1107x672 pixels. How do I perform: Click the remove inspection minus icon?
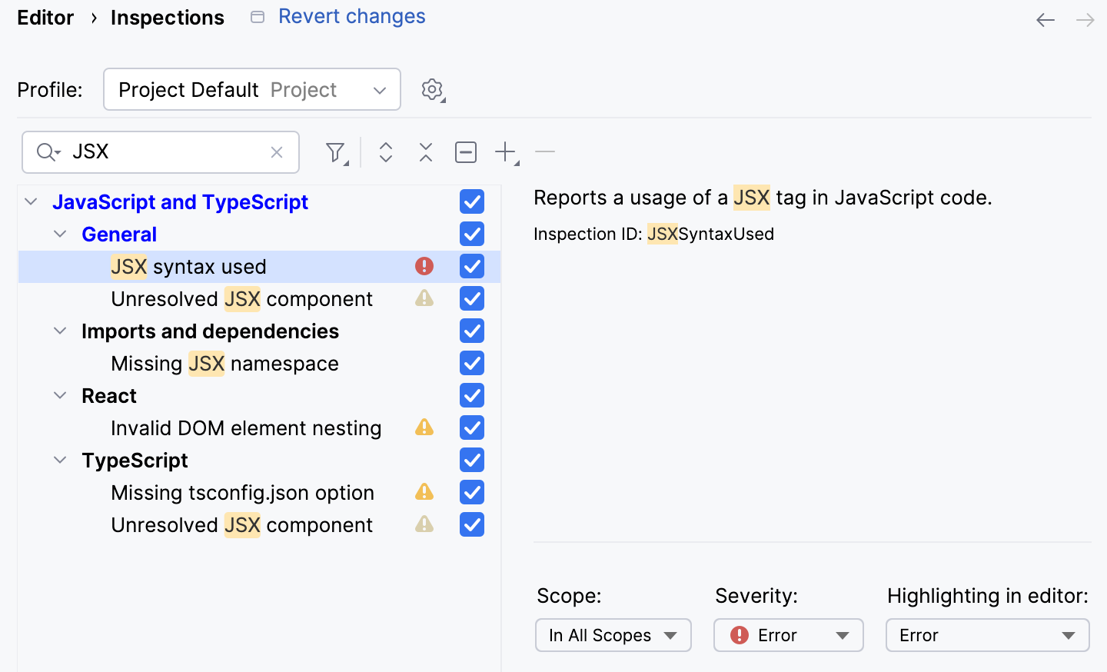click(545, 152)
